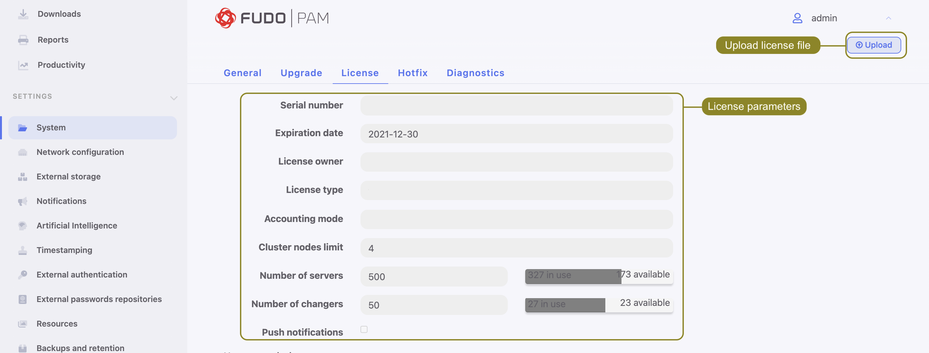Open External storage via its icon
The width and height of the screenshot is (929, 353).
(x=23, y=176)
